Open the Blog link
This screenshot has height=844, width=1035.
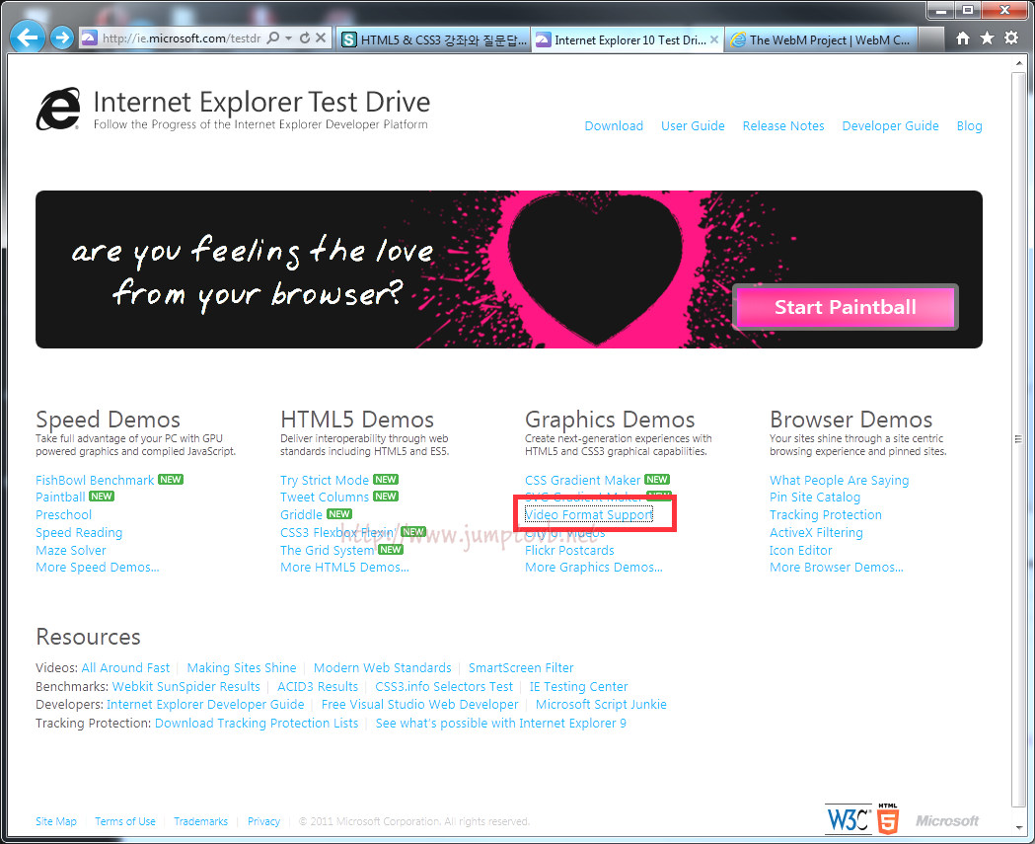tap(969, 125)
